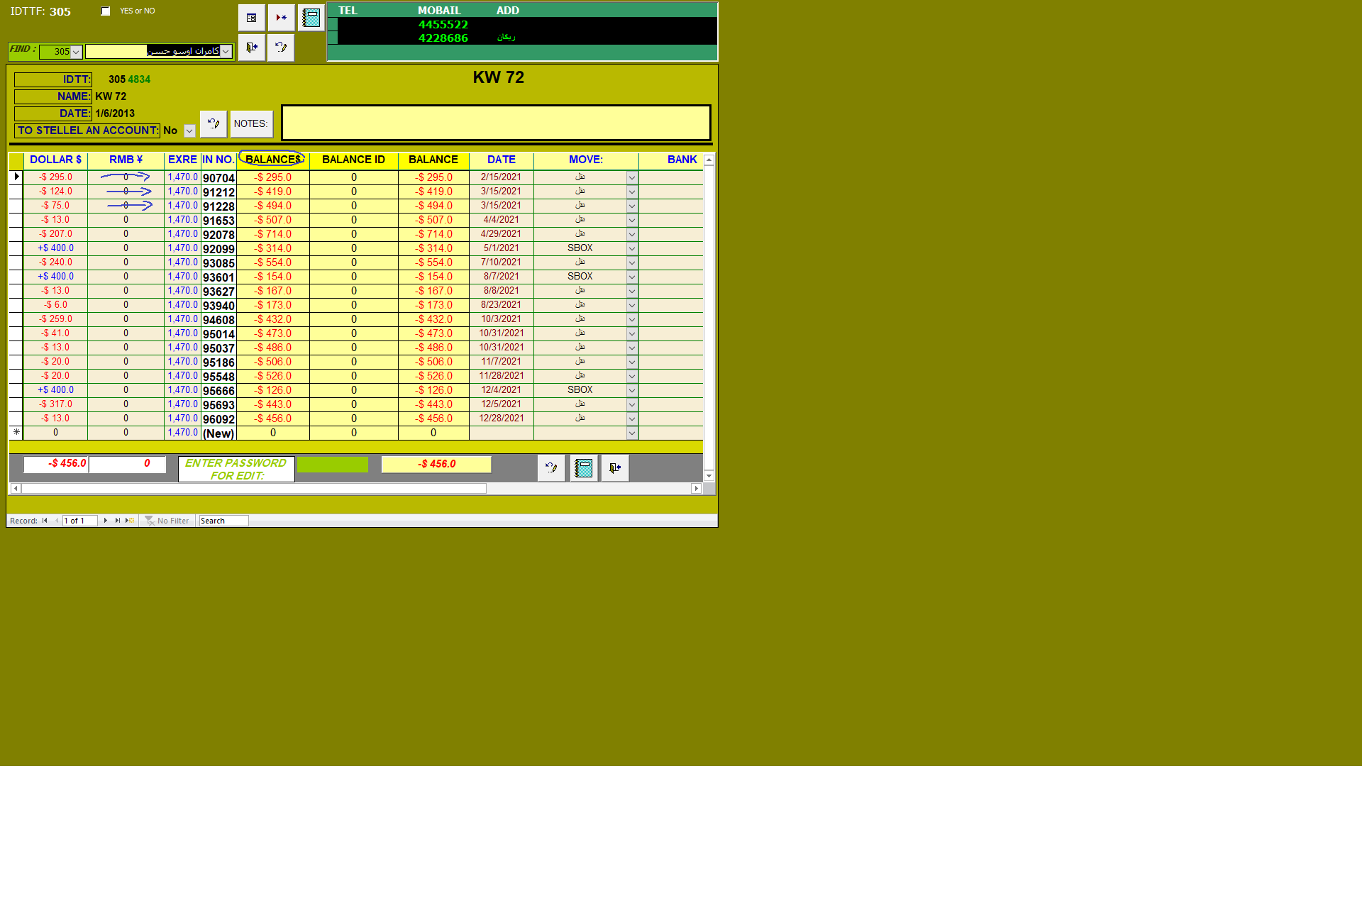The image size is (1362, 903).
Task: Click the DATE column header
Action: pos(501,160)
